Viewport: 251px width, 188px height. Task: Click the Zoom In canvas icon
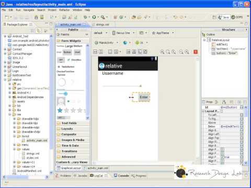187,52
